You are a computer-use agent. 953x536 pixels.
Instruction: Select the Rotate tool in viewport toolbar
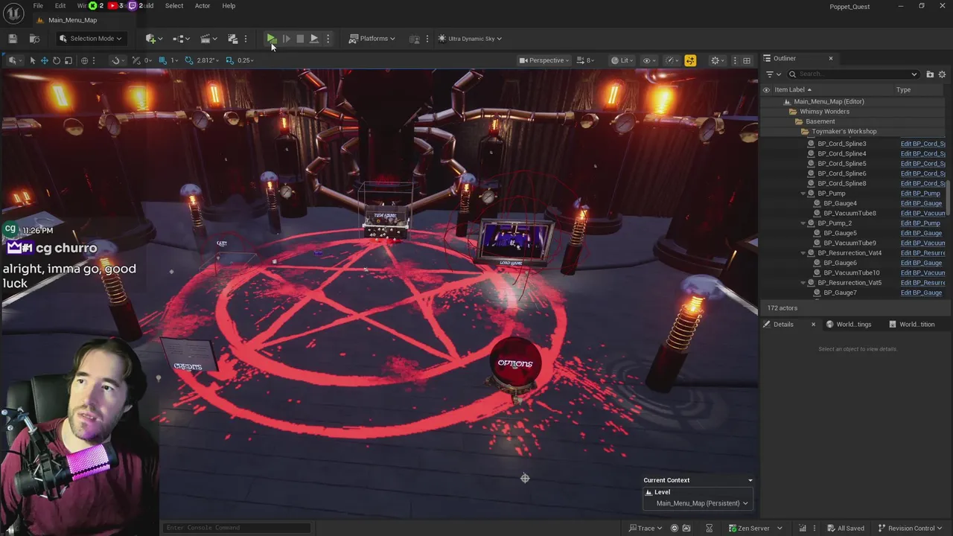pyautogui.click(x=56, y=60)
